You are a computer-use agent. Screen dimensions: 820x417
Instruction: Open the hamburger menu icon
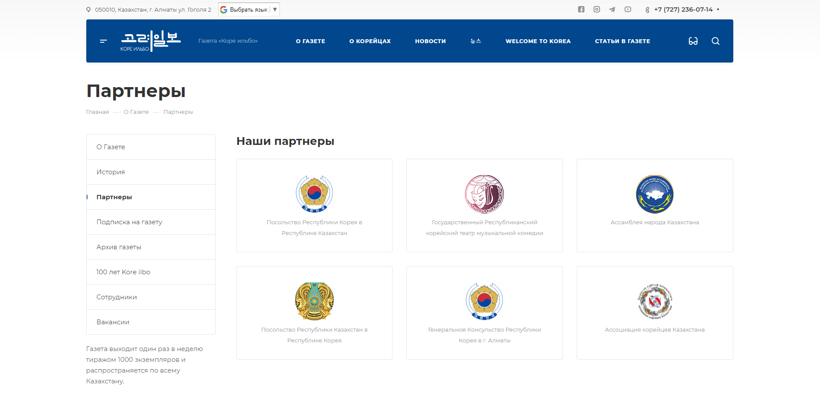[104, 41]
